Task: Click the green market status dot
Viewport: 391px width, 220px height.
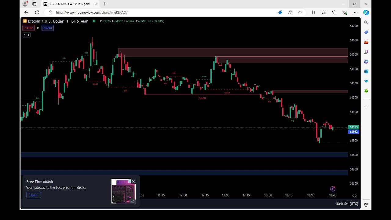Action: coord(94,21)
